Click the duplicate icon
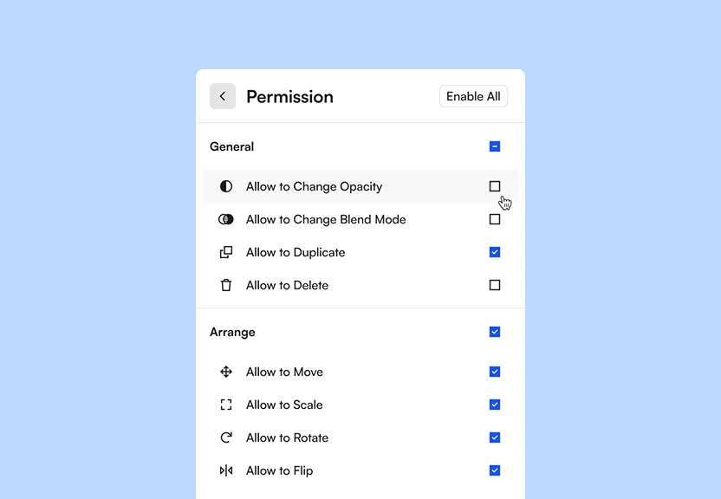Image resolution: width=721 pixels, height=499 pixels. pyautogui.click(x=226, y=252)
